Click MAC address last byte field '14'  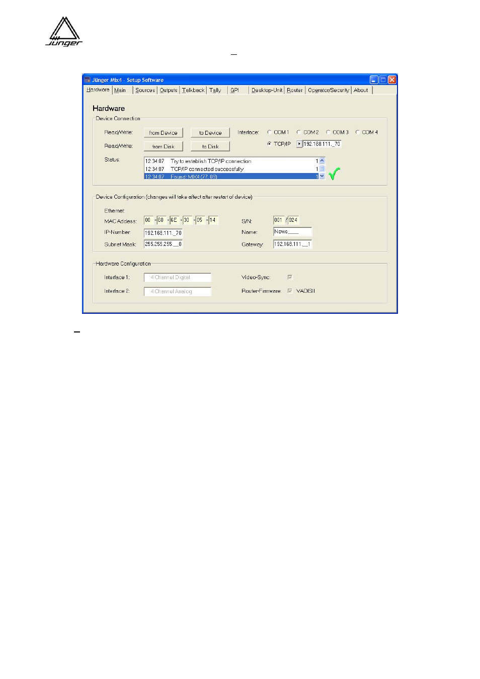tap(213, 220)
